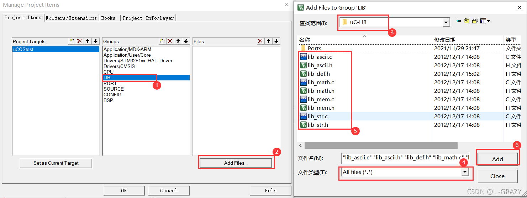Create a new folder with the new-folder icon
This screenshot has height=198, width=527.
coord(475,21)
